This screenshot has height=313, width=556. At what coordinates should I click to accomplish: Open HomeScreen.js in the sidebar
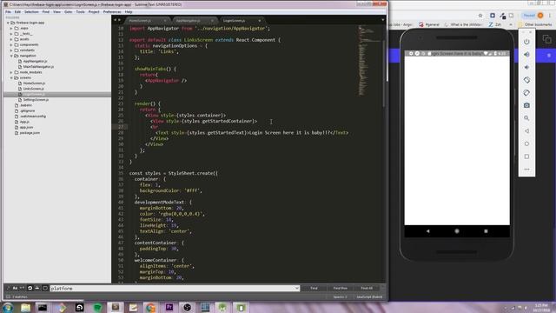coord(34,83)
